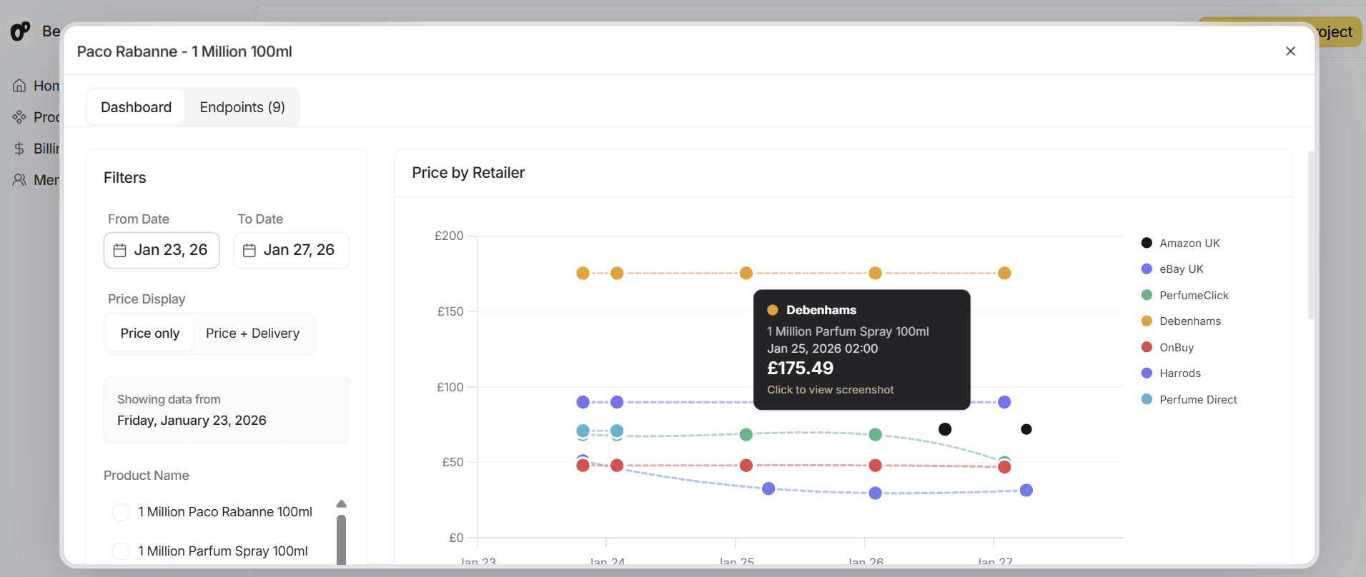Click the app logo icon
1366x577 pixels.
pos(20,31)
